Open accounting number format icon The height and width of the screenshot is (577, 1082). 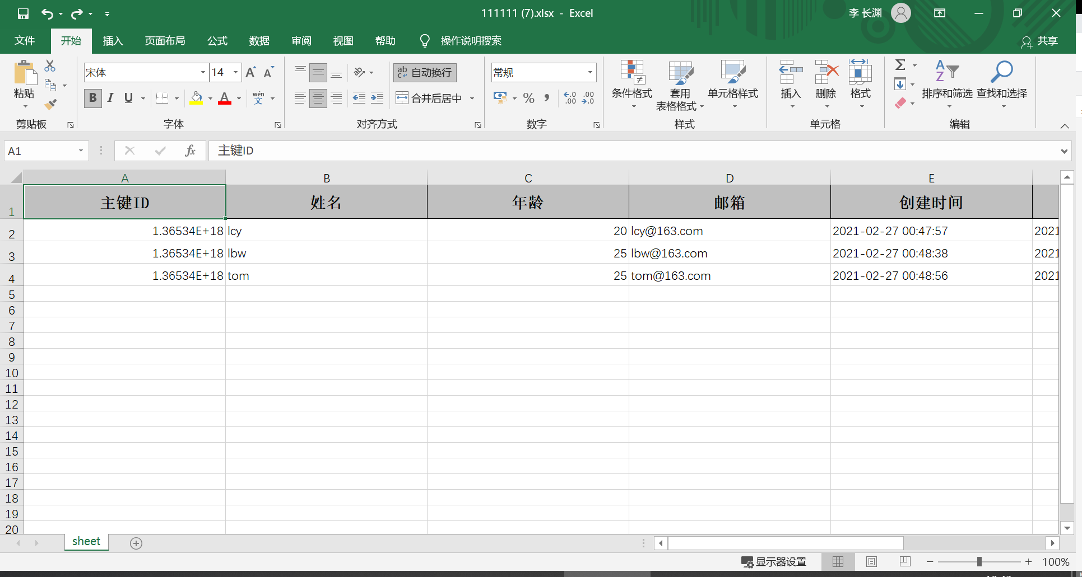(500, 98)
